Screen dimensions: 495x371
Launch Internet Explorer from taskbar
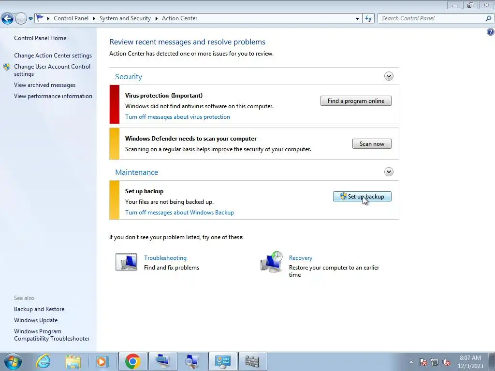tap(43, 361)
